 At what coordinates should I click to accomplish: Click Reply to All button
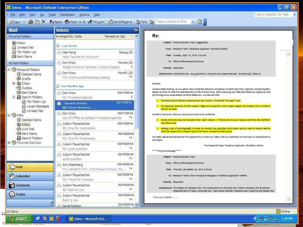[75, 22]
